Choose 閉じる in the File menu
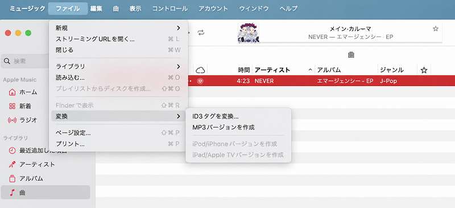This screenshot has width=455, height=208. tap(118, 50)
